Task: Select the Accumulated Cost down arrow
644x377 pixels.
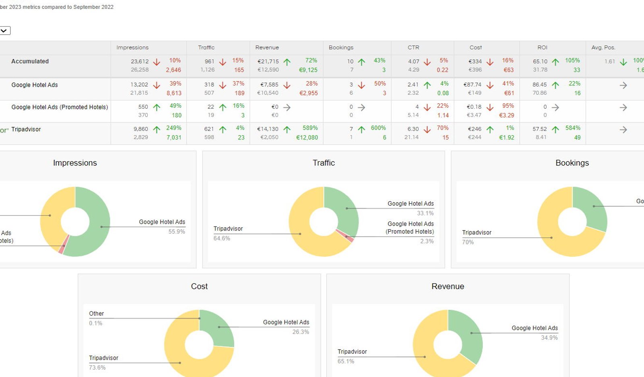Action: 490,62
